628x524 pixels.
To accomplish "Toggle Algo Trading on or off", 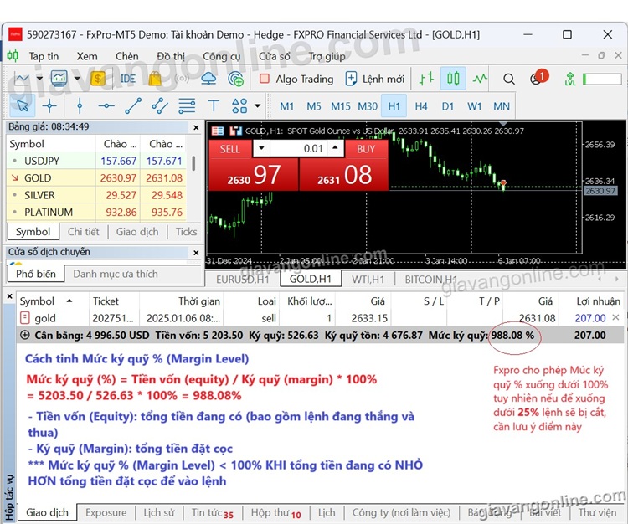I will coord(296,79).
